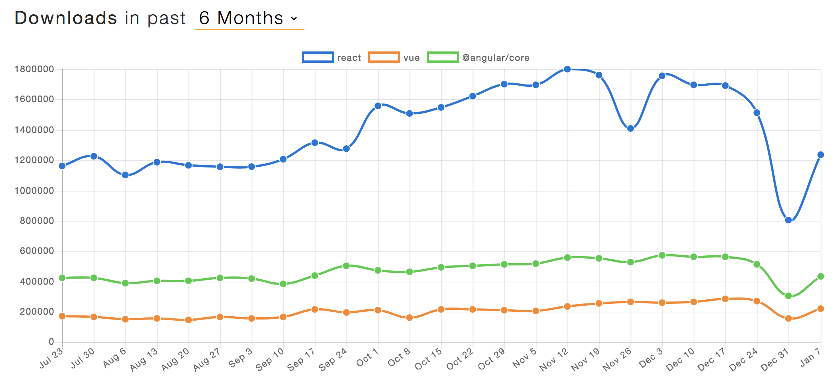836x383 pixels.
Task: Open the 6 Months period dropdown
Action: (249, 18)
